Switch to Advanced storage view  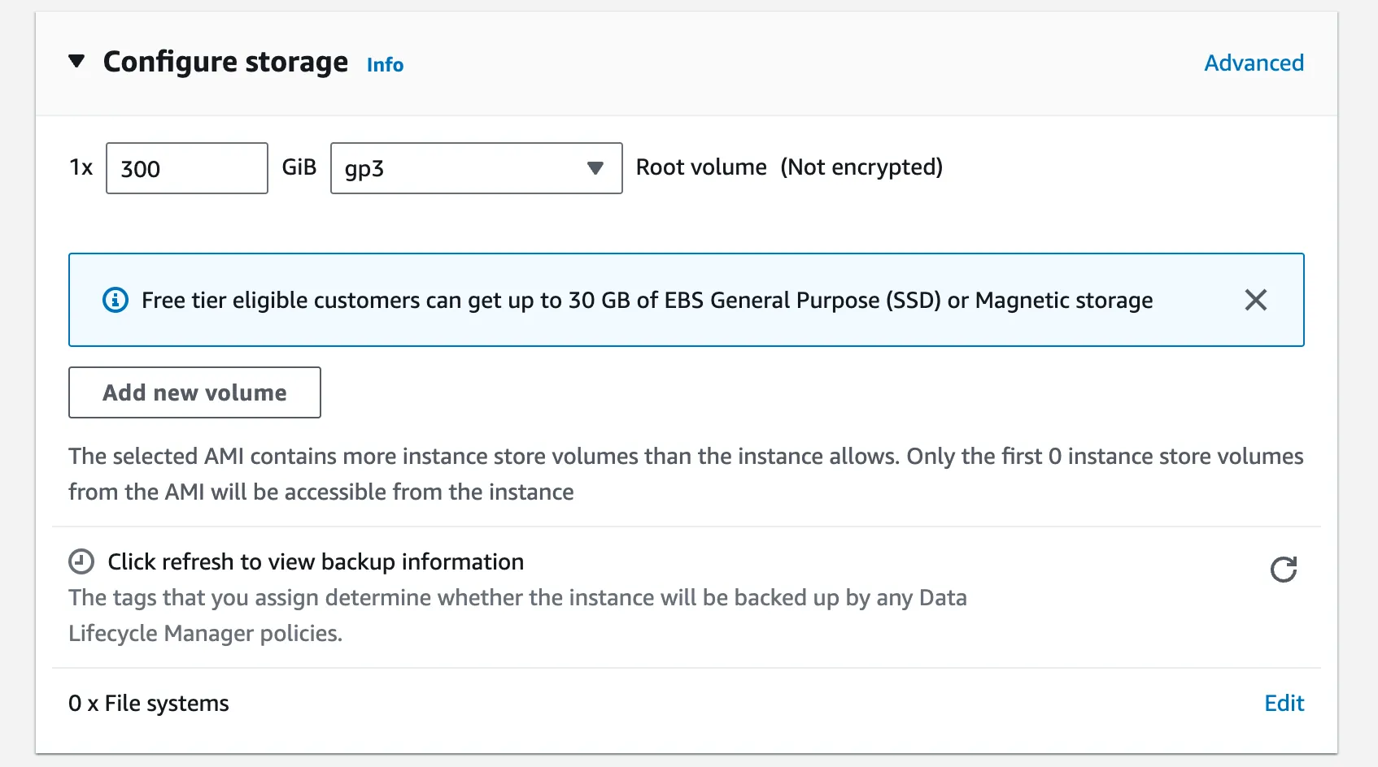pyautogui.click(x=1254, y=63)
